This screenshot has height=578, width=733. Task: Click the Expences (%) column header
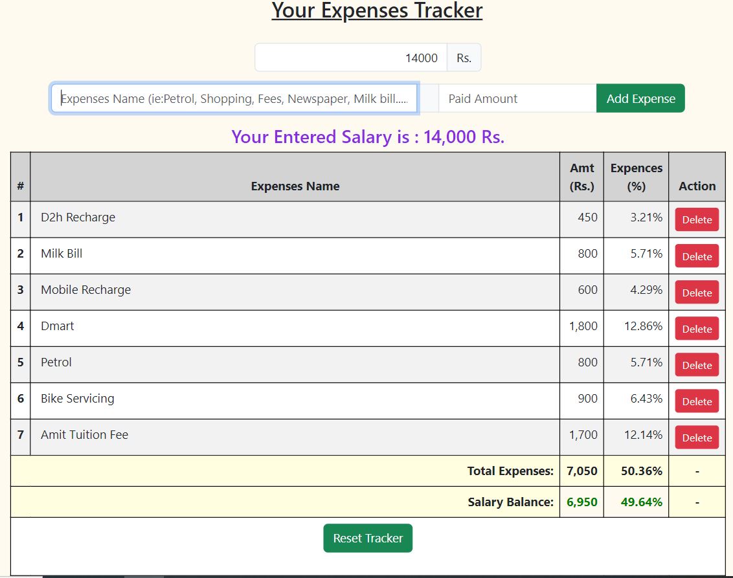(636, 176)
